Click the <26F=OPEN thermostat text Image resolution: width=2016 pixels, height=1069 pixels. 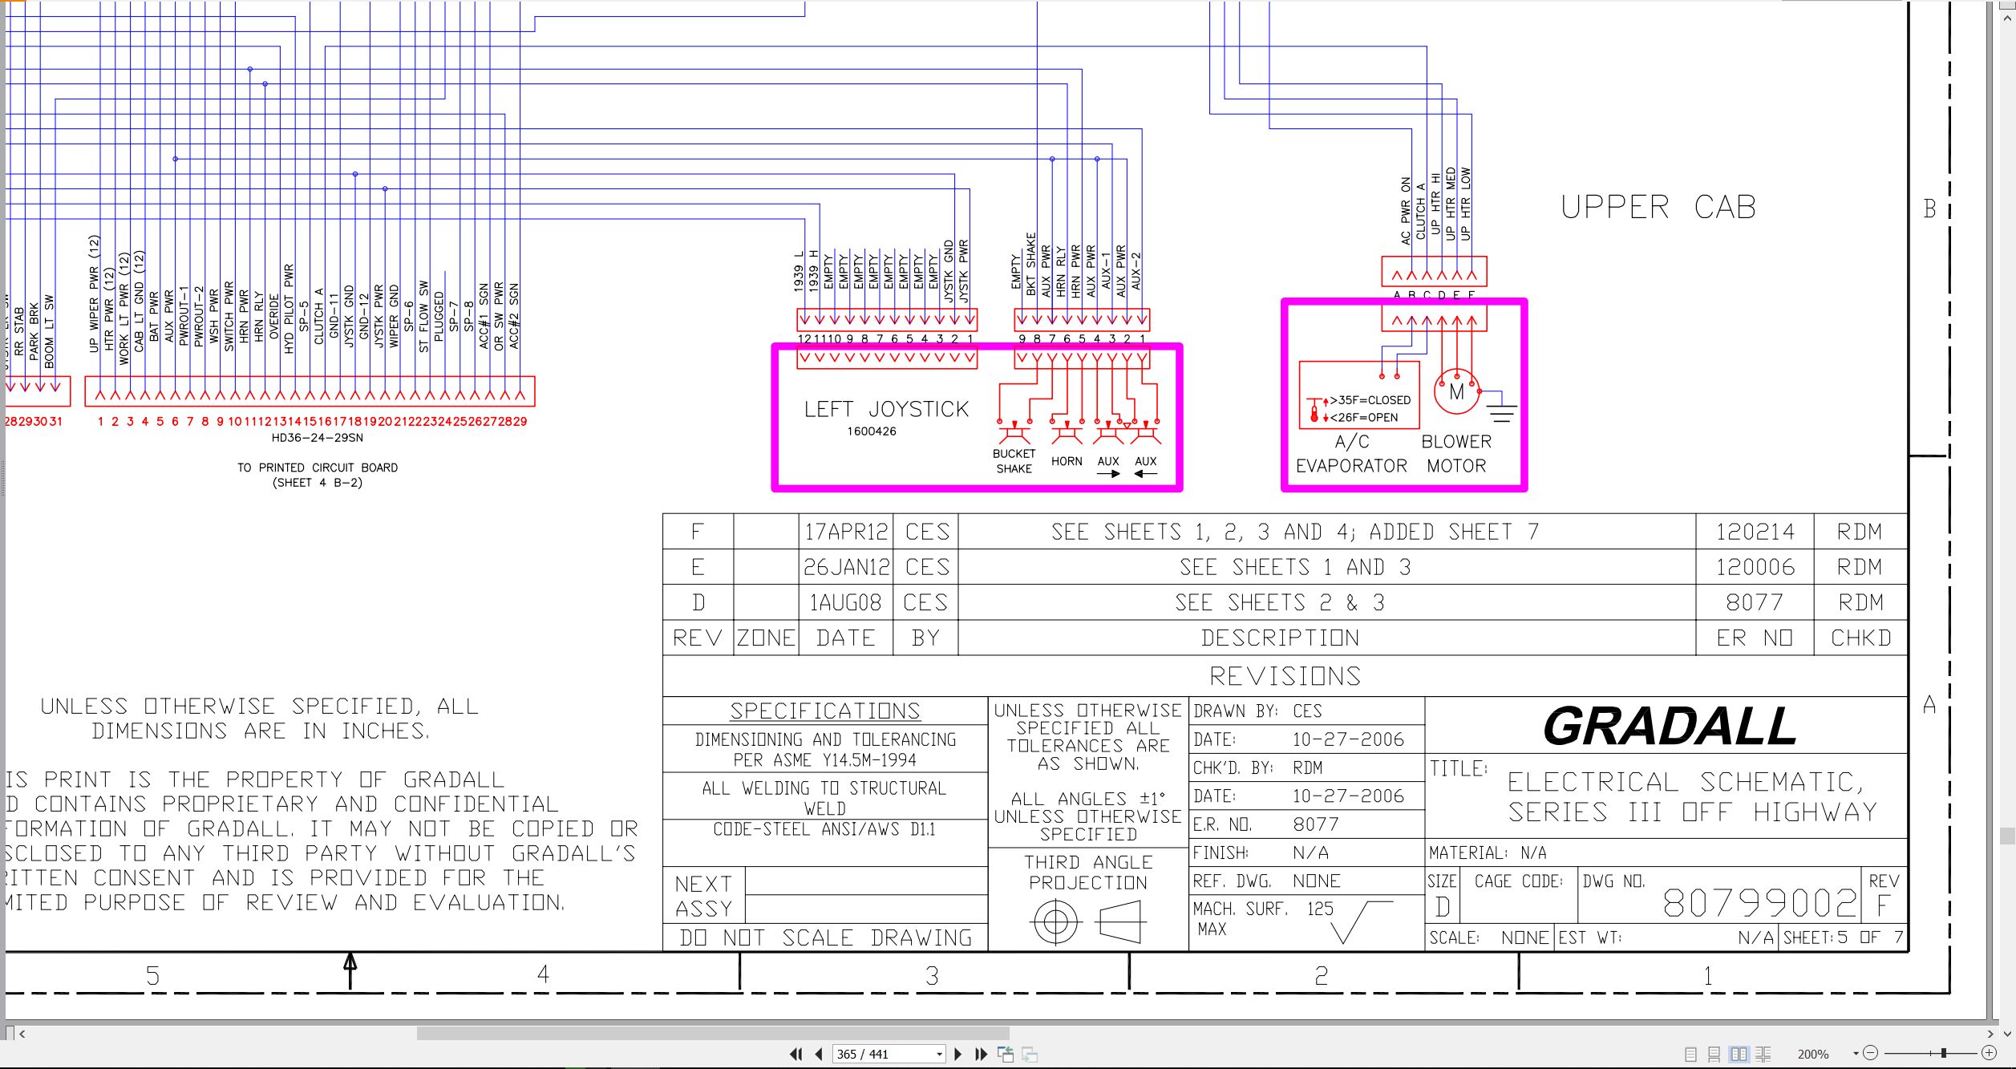1363,417
